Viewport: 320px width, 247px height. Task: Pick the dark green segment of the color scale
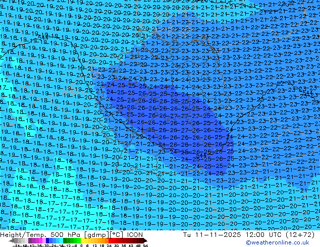click(65, 240)
